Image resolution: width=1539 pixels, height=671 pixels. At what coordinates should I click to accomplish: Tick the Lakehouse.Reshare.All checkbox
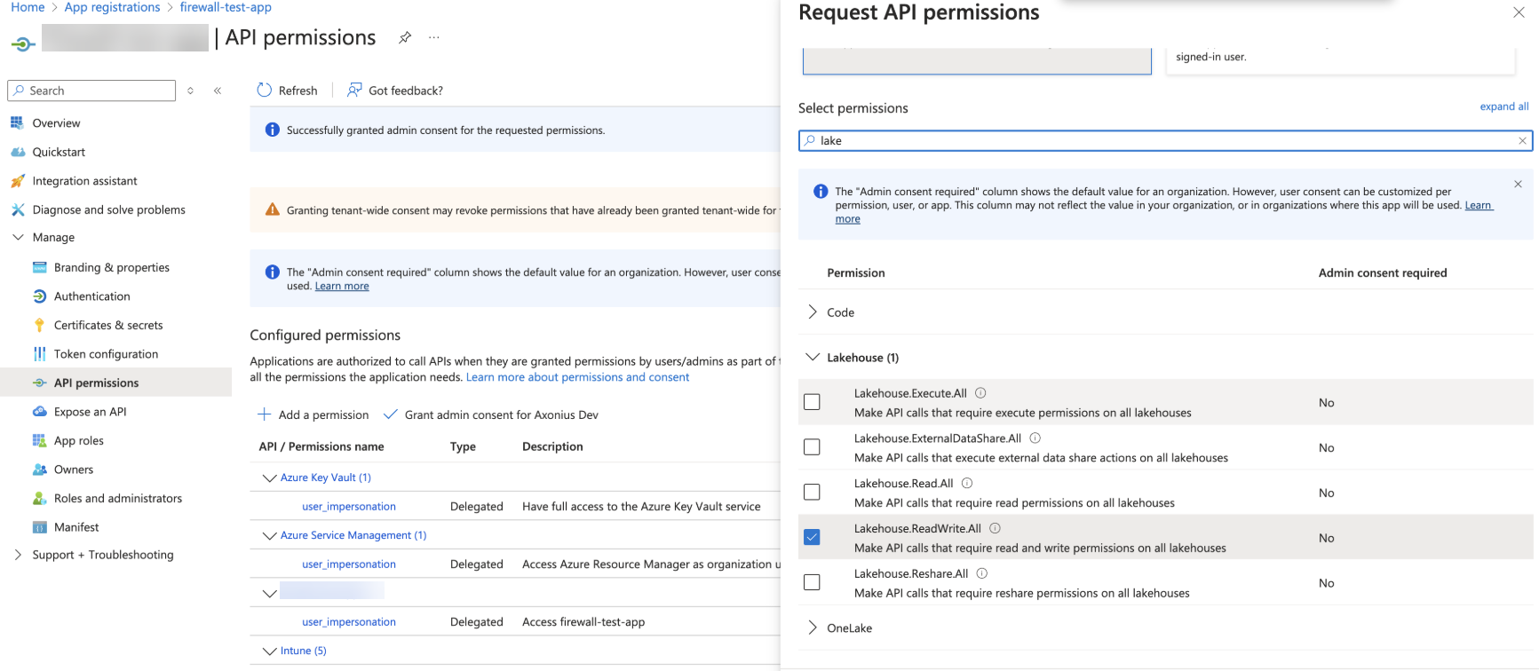coord(812,582)
